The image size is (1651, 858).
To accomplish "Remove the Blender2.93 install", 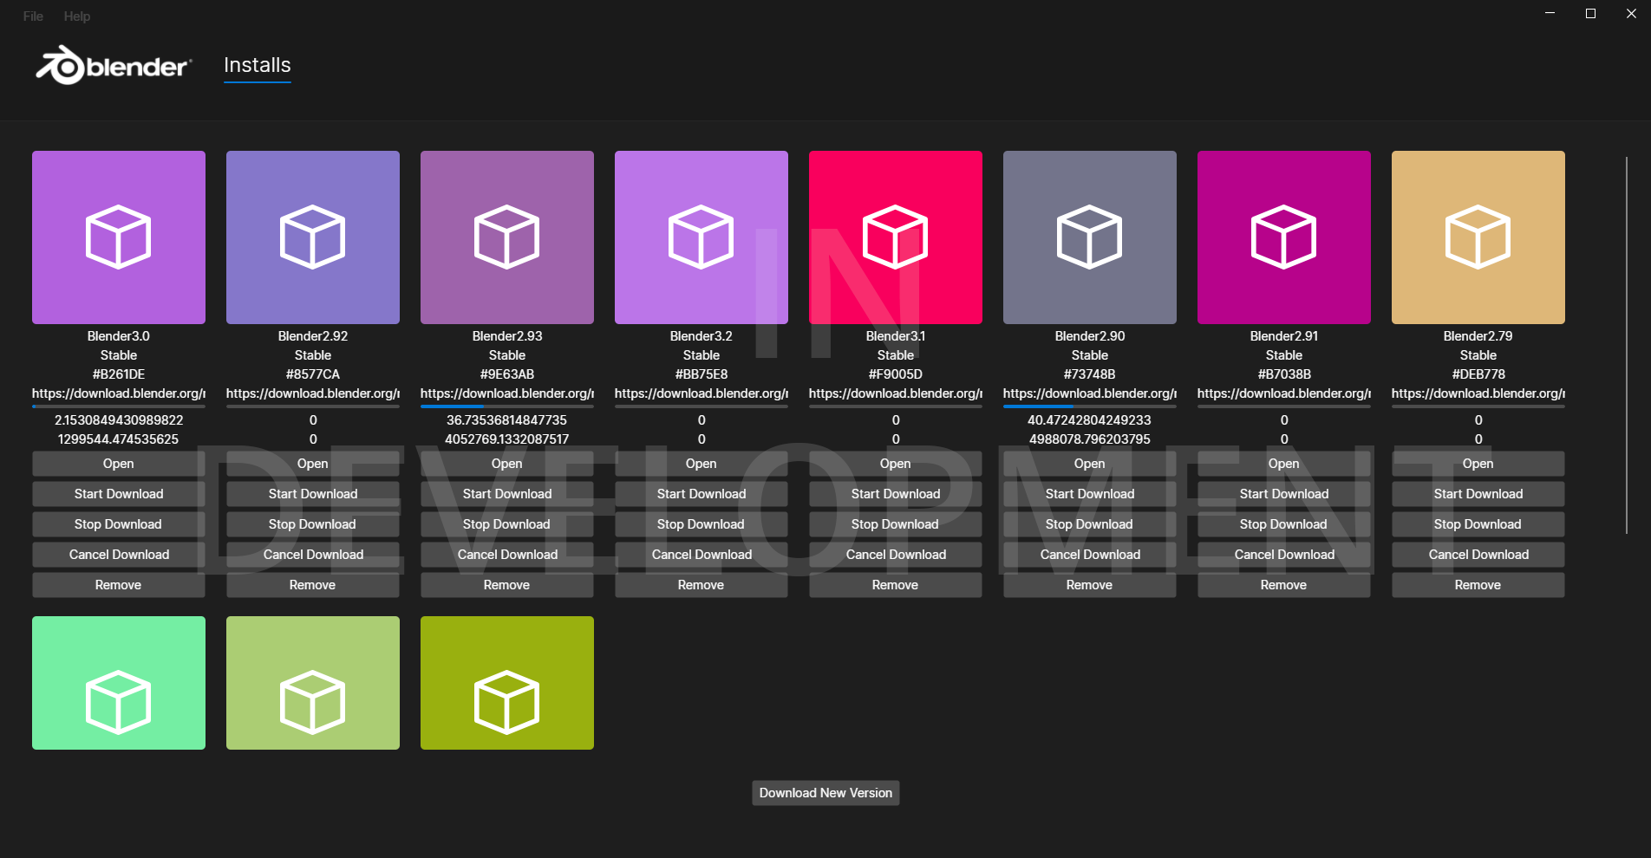I will tap(507, 585).
